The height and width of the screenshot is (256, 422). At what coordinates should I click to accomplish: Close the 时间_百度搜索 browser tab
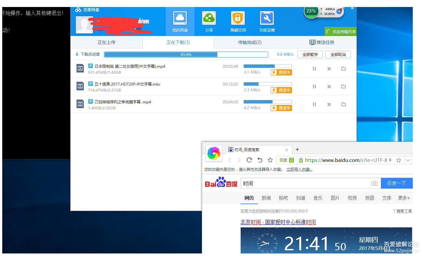[287, 150]
